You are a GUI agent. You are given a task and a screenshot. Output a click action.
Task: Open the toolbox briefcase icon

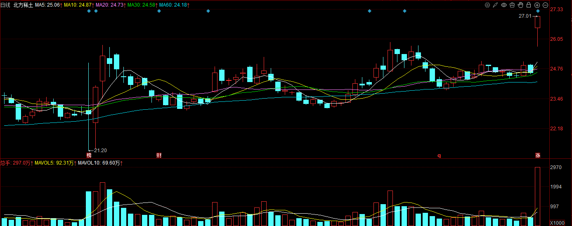pos(512,5)
